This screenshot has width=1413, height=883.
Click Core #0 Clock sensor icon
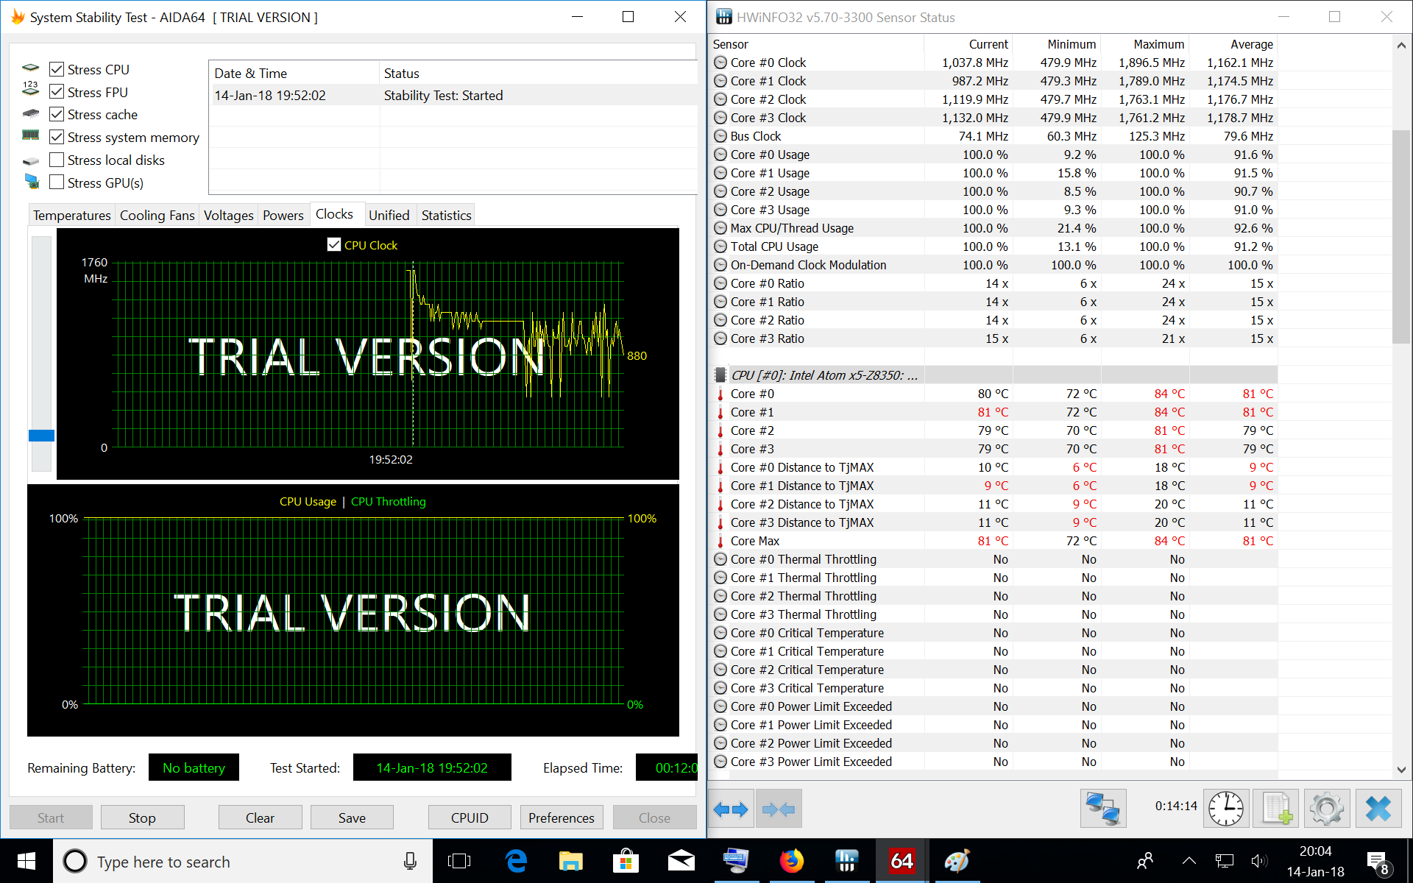point(720,63)
